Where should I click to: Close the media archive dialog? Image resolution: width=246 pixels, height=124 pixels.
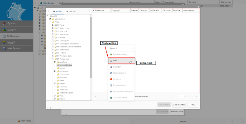pyautogui.click(x=198, y=7)
